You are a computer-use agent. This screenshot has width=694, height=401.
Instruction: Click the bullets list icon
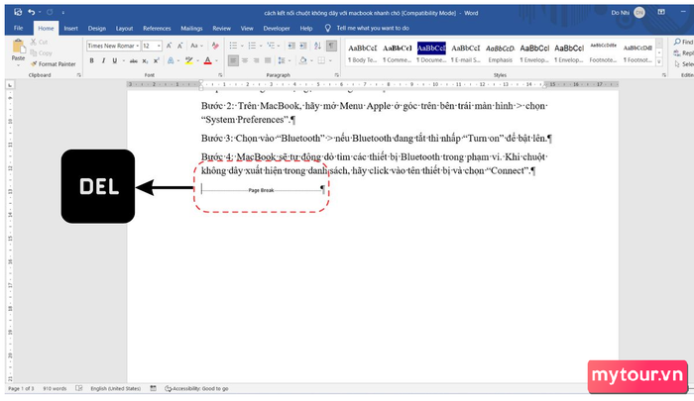233,46
